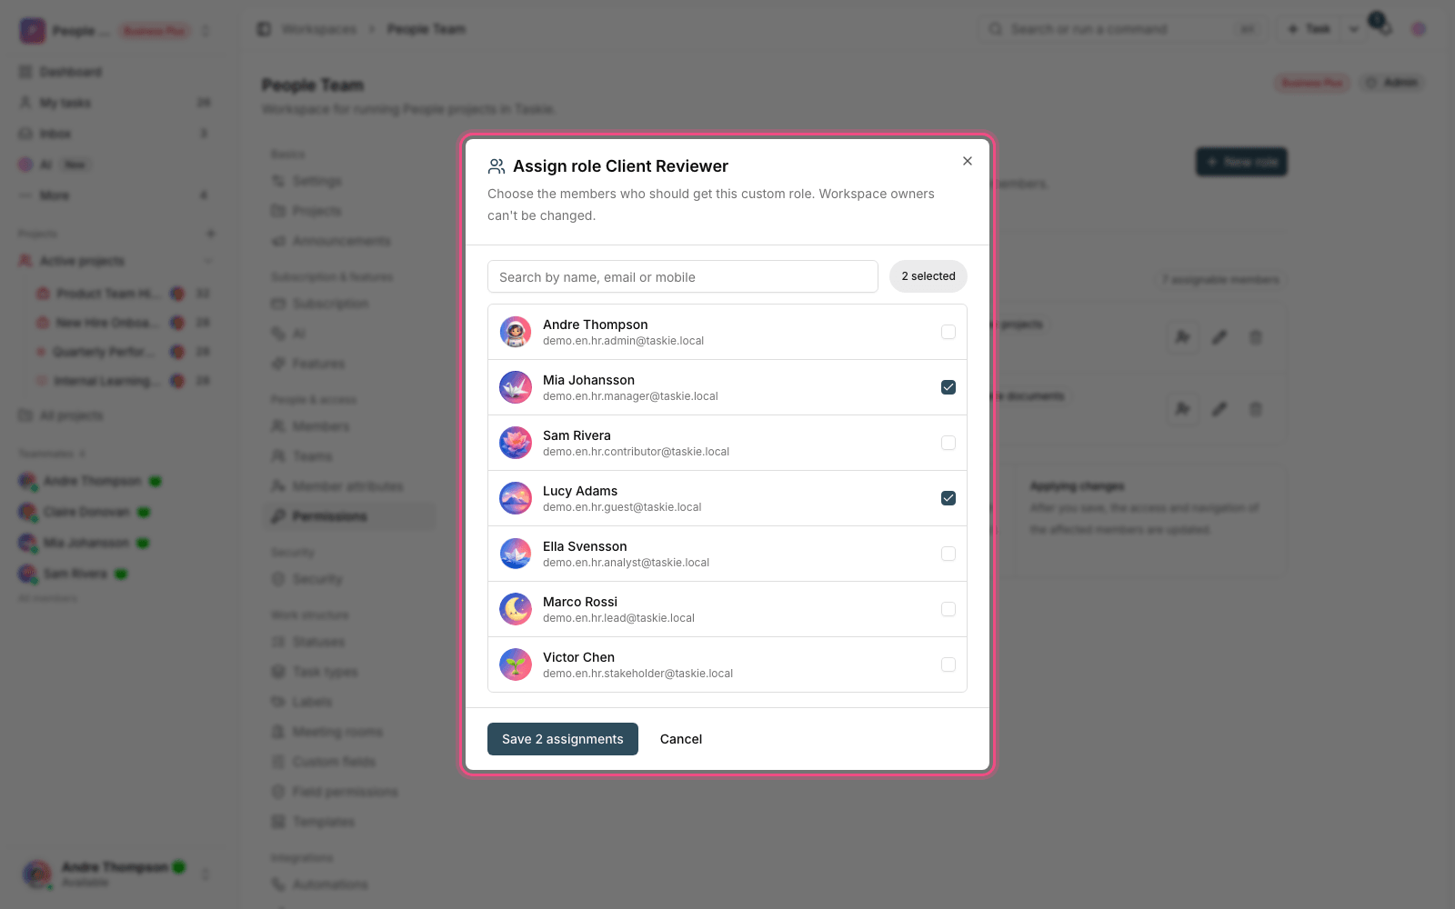This screenshot has height=909, width=1455.
Task: Click the name Marco Rossi
Action: point(580,602)
